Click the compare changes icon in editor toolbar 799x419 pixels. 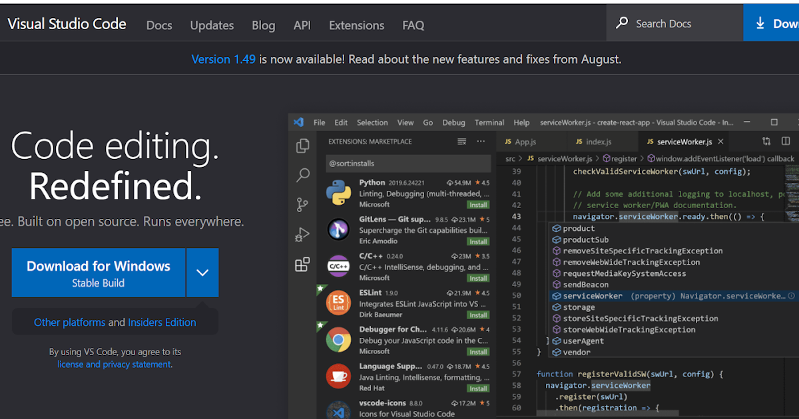pyautogui.click(x=765, y=141)
